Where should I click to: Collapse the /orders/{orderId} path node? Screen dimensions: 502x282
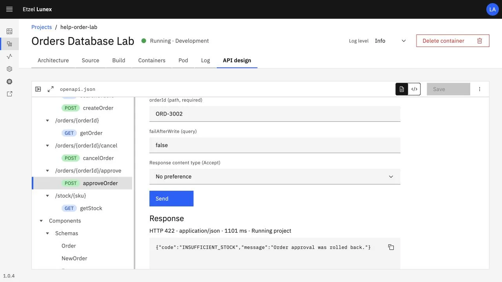coord(47,121)
